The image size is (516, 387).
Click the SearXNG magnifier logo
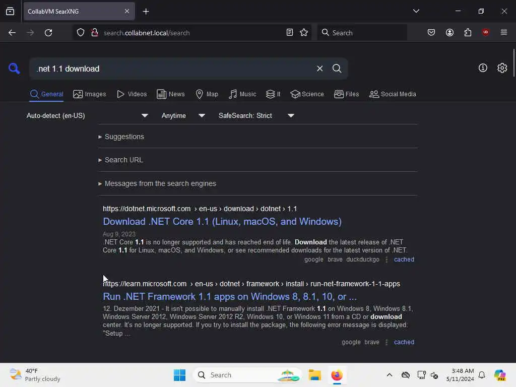click(x=14, y=69)
